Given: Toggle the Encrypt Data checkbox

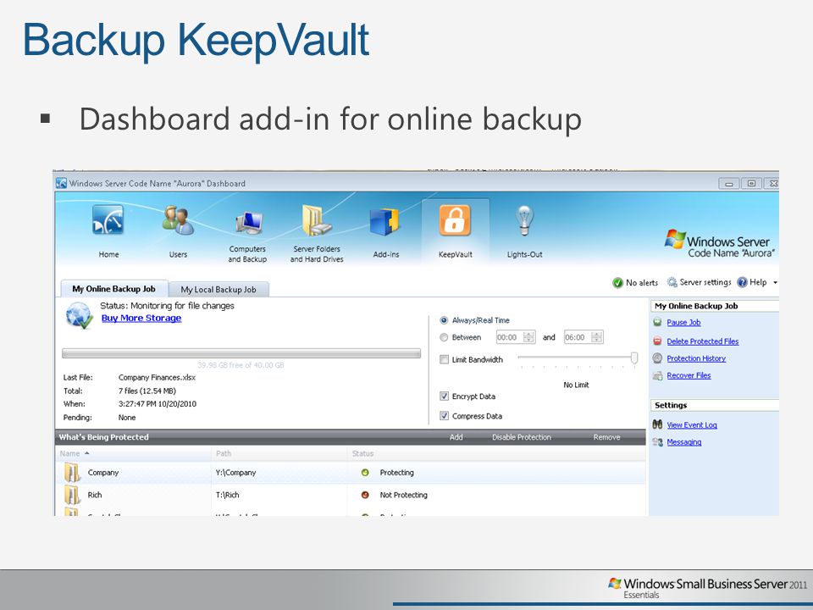Looking at the screenshot, I should 444,396.
